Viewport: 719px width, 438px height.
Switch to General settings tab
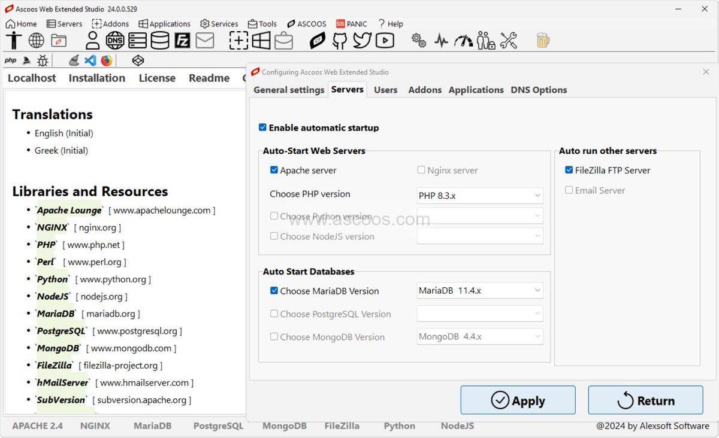[x=289, y=90]
